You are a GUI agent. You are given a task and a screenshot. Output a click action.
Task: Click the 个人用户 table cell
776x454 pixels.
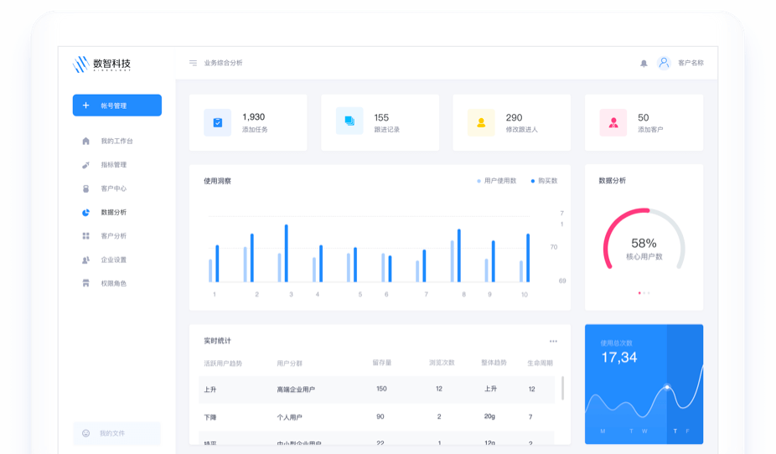pyautogui.click(x=289, y=417)
